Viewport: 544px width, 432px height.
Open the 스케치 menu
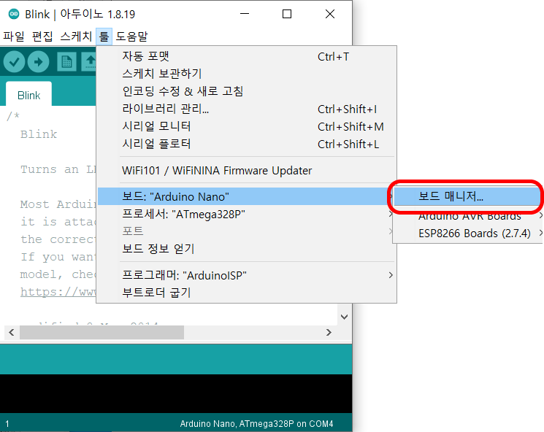click(x=76, y=36)
